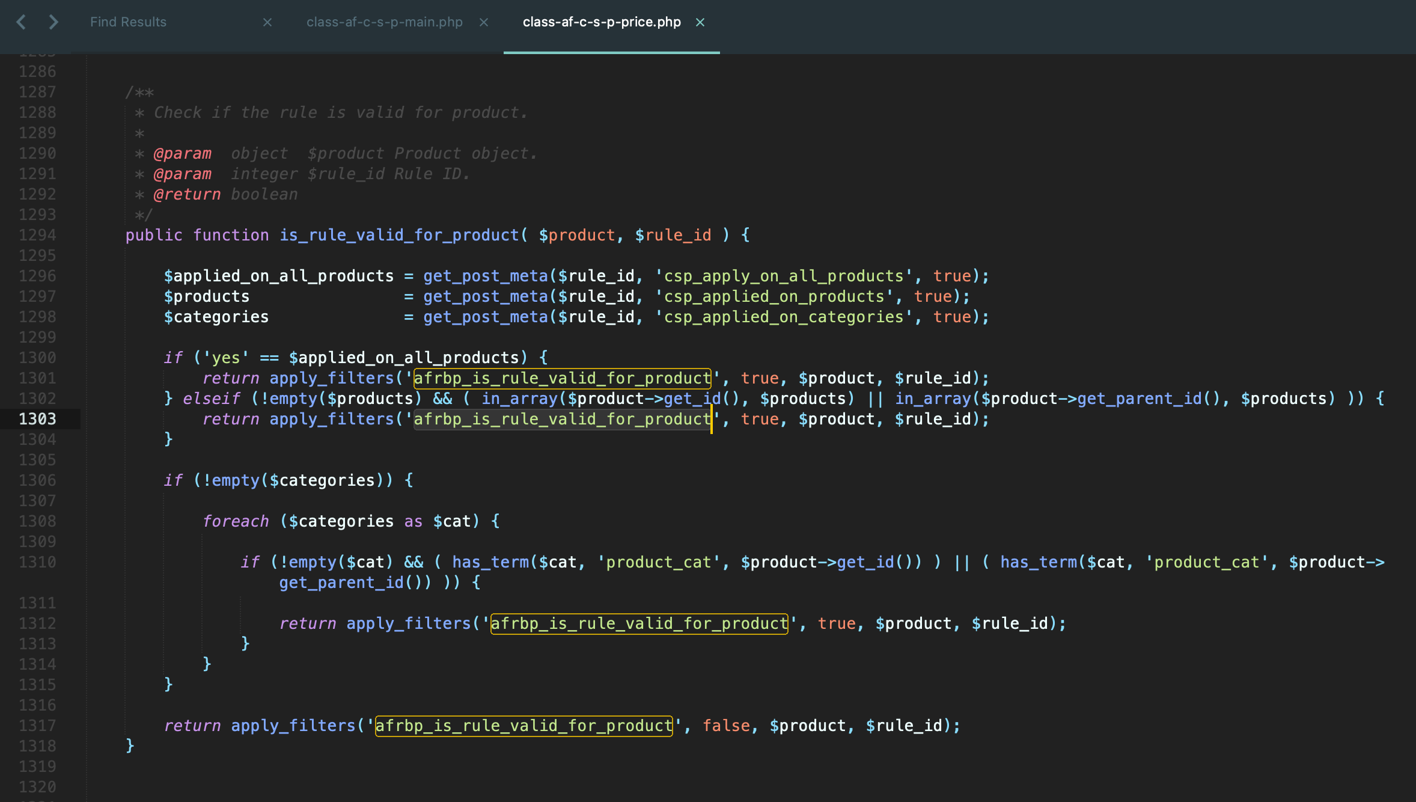Click the highlighted afrbp_is_rule_valid_for_product on line 1317
Viewport: 1416px width, 802px height.
coord(523,726)
